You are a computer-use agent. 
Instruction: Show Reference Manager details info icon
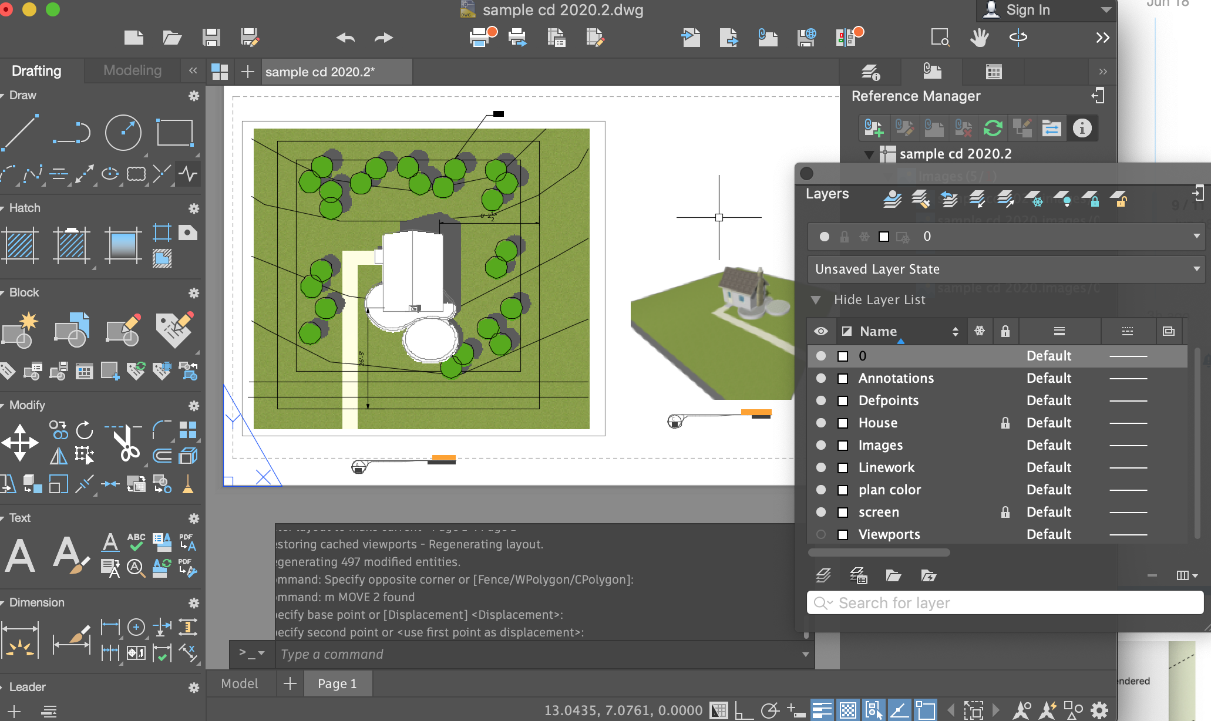[1082, 128]
